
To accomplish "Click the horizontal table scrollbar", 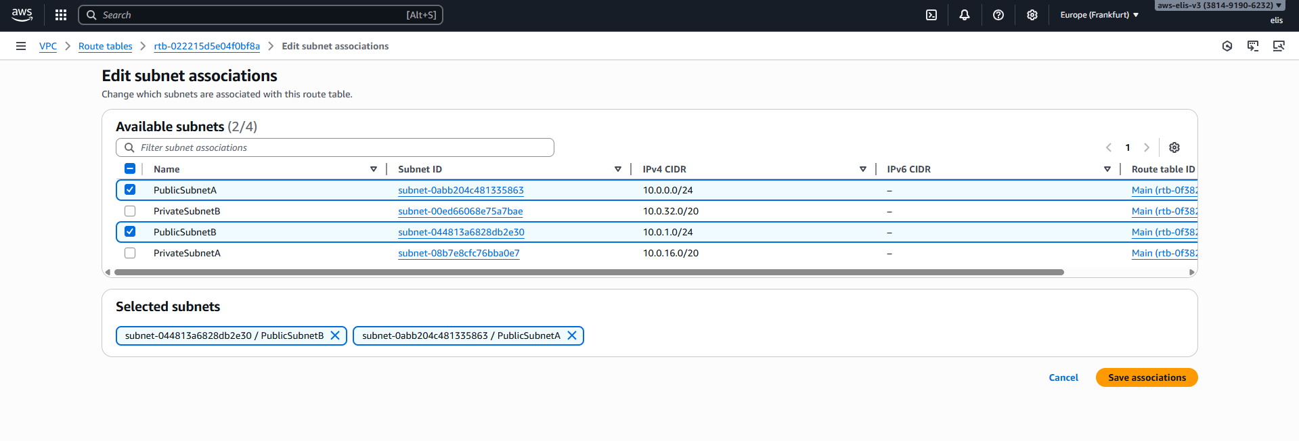I will coord(589,272).
